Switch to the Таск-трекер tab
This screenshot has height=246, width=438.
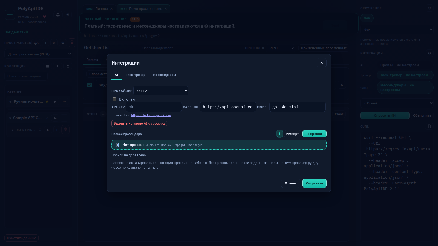pos(136,75)
